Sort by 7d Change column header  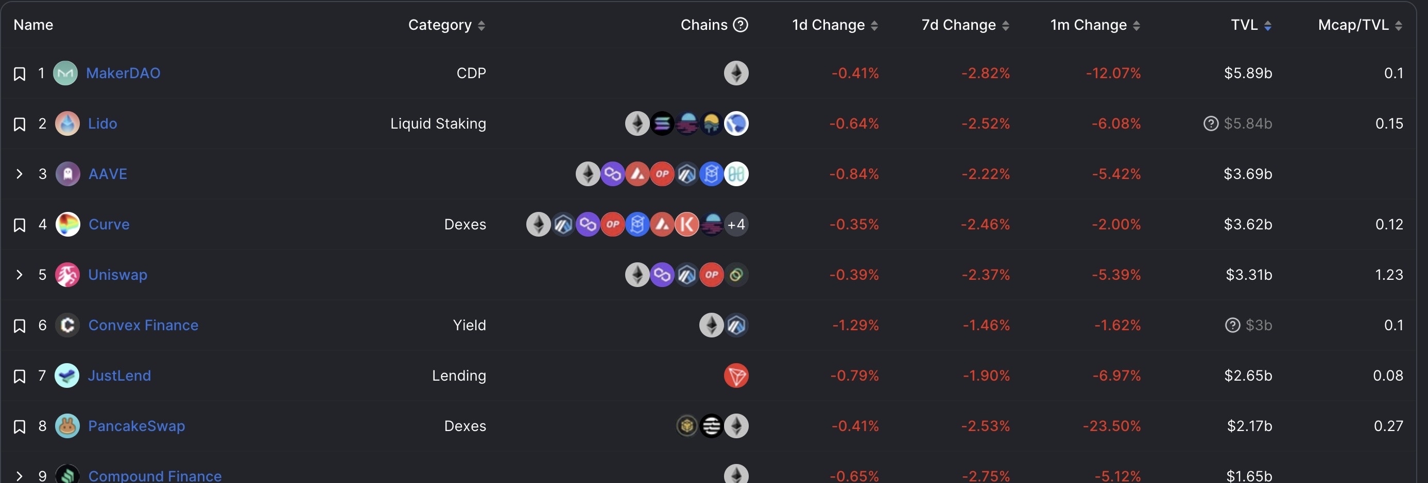coord(965,25)
